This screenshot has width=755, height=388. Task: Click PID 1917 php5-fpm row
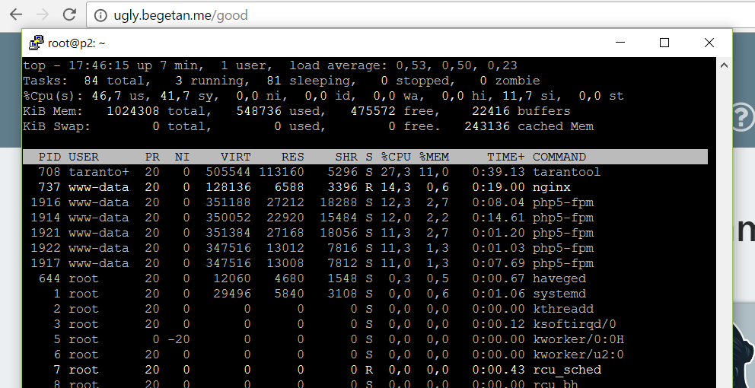coord(365,263)
